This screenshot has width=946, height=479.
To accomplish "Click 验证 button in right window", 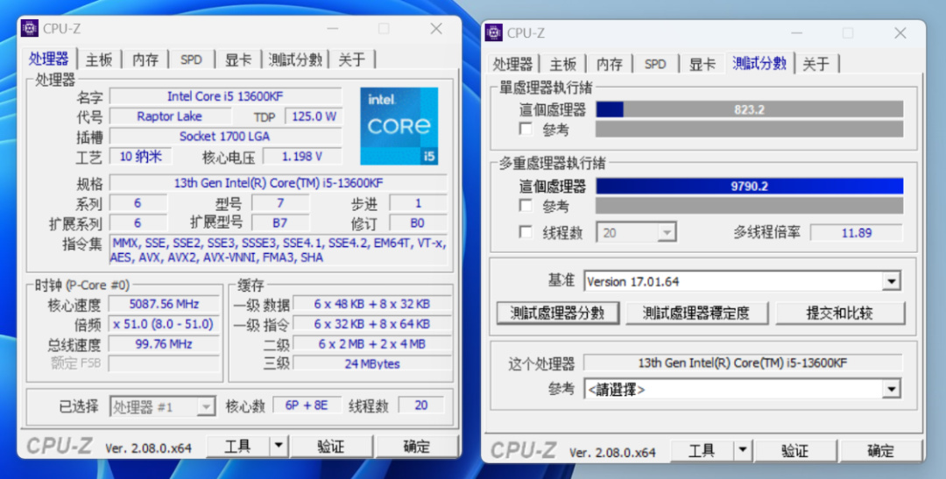I will [x=794, y=451].
